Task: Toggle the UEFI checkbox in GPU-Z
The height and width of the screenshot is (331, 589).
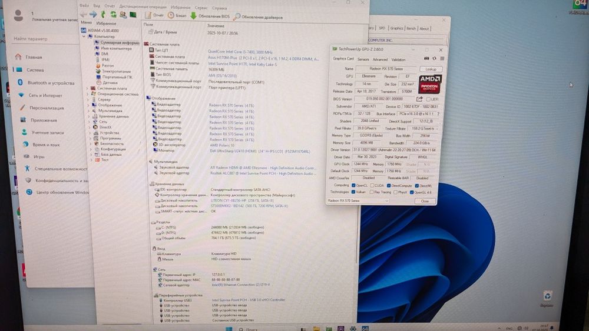Action: pyautogui.click(x=428, y=99)
